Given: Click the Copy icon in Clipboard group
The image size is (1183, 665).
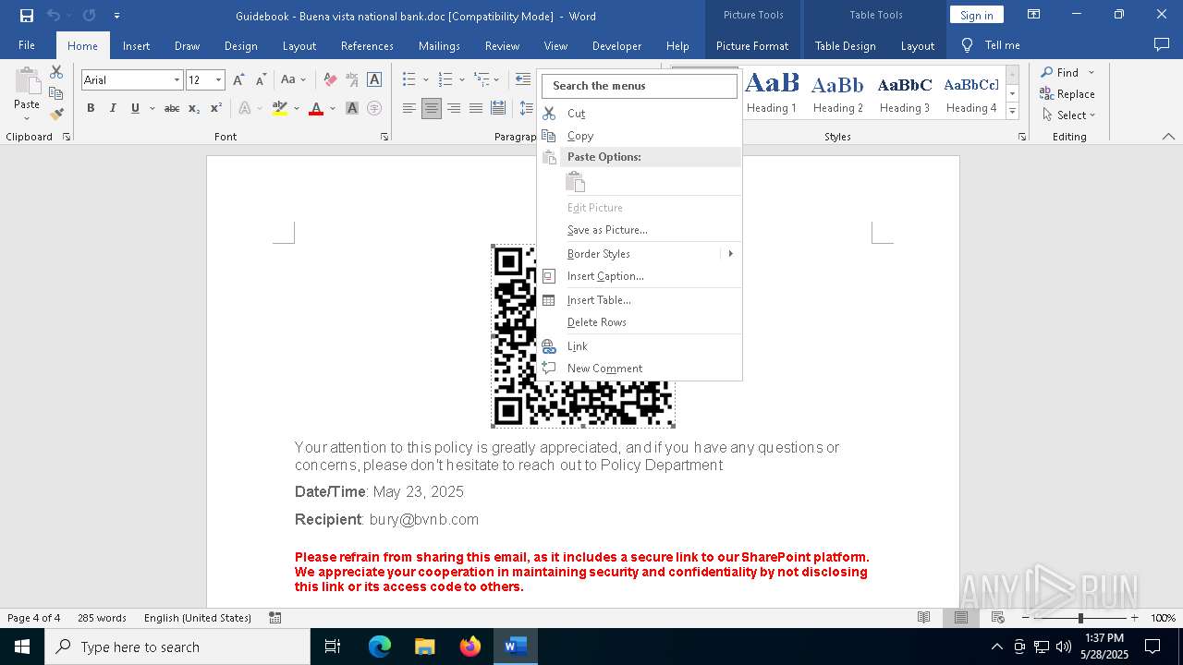Looking at the screenshot, I should [x=56, y=93].
